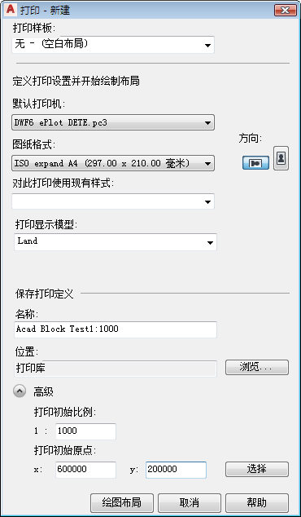The image size is (301, 517).
Task: Click the AutoCAD logo in title bar
Action: (11, 9)
